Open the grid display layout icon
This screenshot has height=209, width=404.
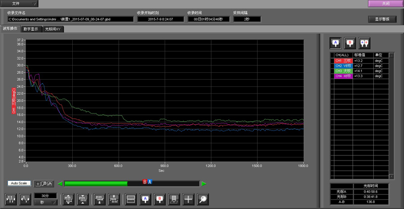coord(131,199)
